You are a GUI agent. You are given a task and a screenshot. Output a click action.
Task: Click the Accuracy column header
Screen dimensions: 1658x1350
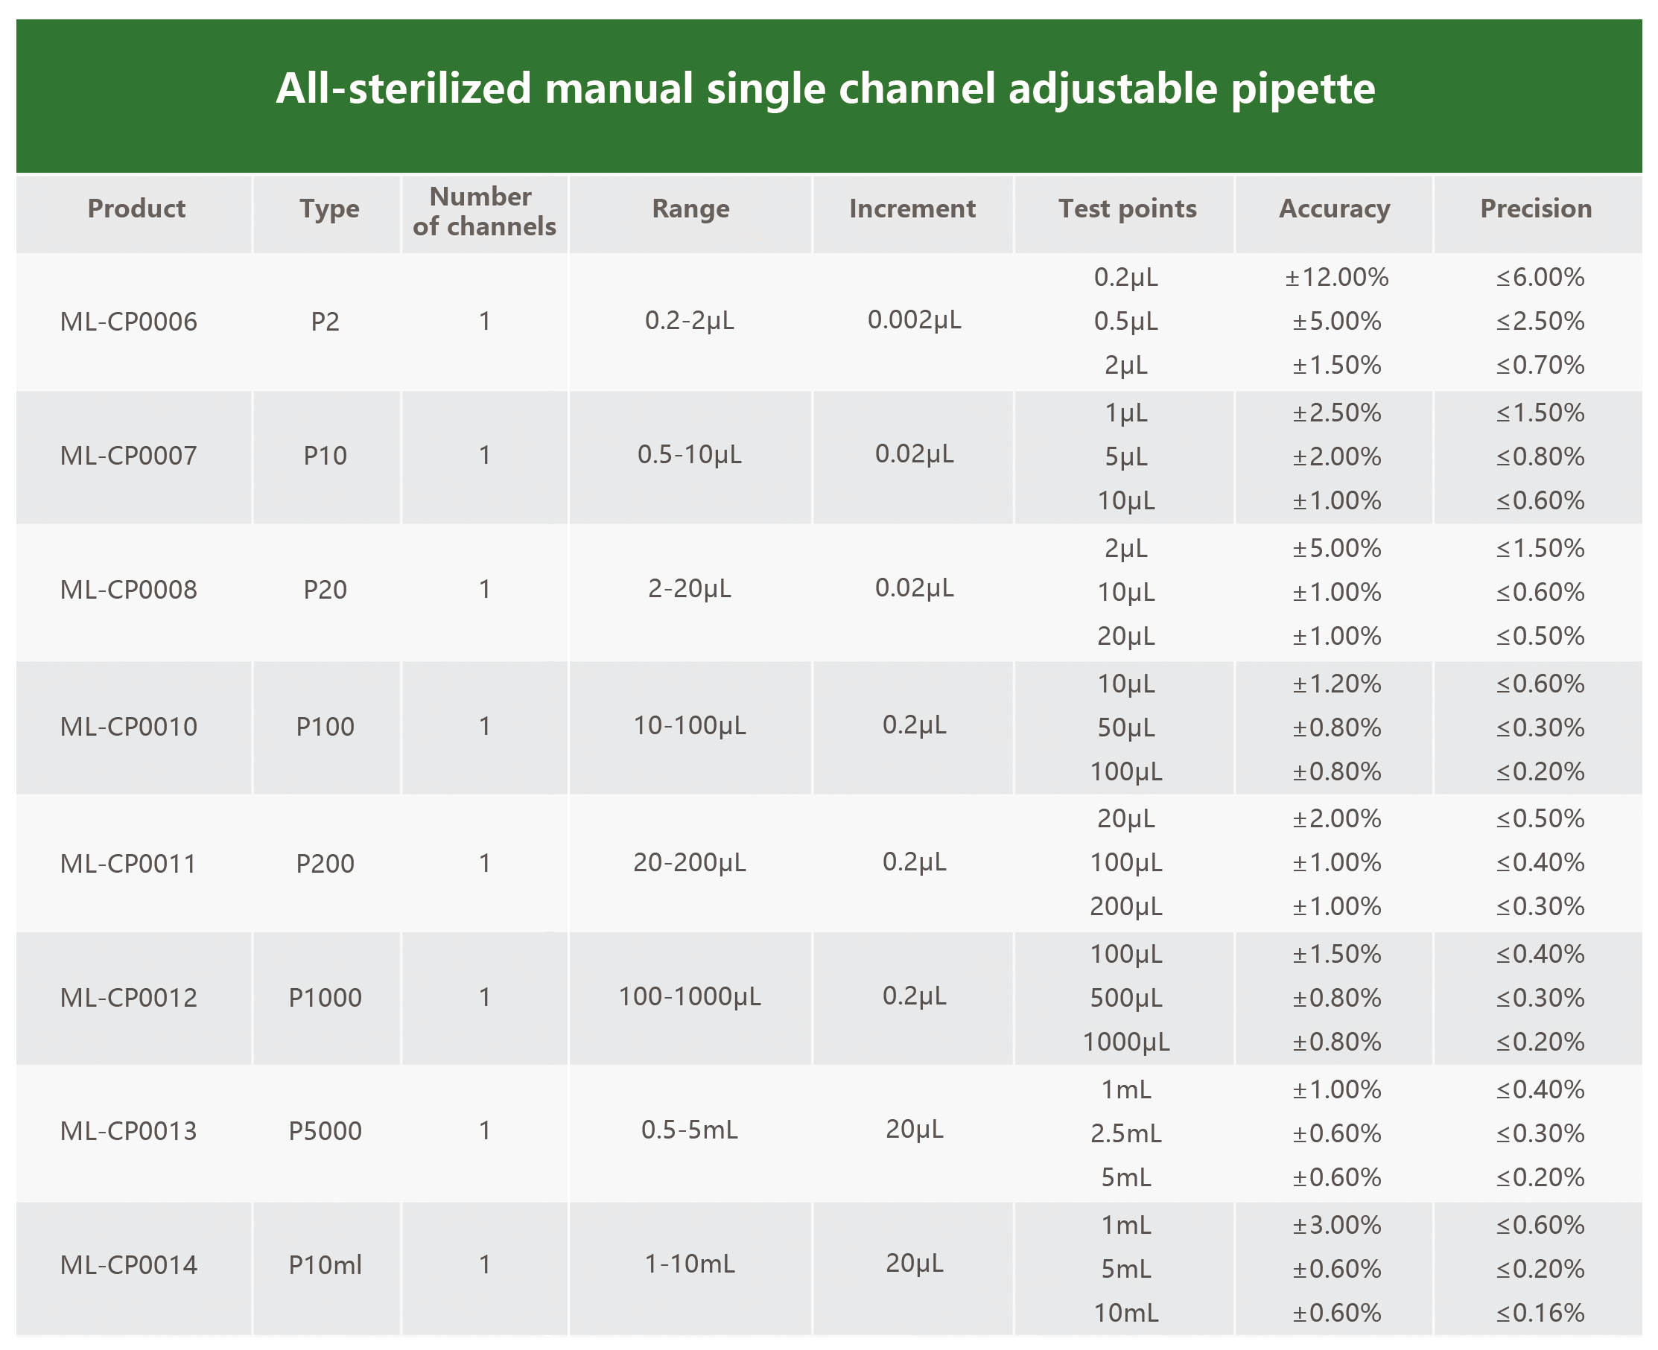1335,209
